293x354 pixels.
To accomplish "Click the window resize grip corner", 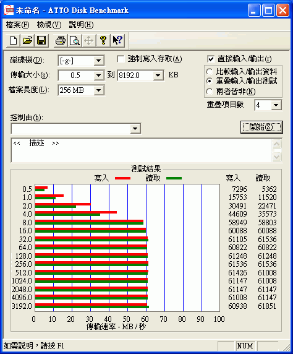I will [x=287, y=347].
